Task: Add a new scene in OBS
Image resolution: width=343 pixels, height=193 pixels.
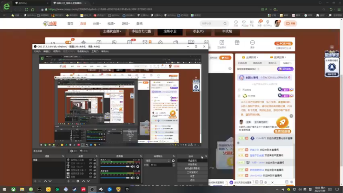Action: click(35, 181)
